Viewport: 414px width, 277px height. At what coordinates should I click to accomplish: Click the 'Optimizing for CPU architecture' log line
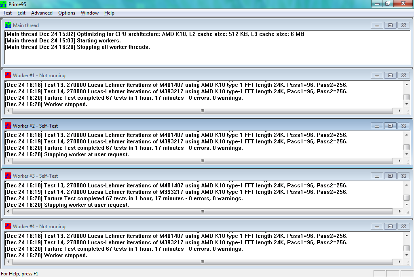click(x=155, y=34)
